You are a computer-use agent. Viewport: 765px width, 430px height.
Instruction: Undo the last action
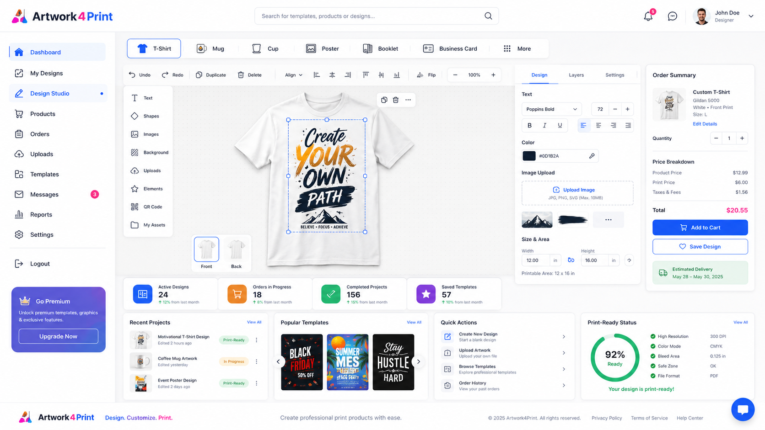(140, 75)
